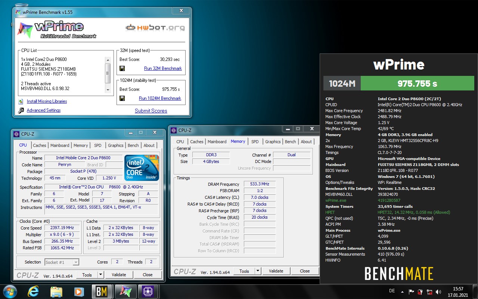Viewport: 478px width, 299px height.
Task: Click the save icon beside 32M score
Action: tap(122, 68)
